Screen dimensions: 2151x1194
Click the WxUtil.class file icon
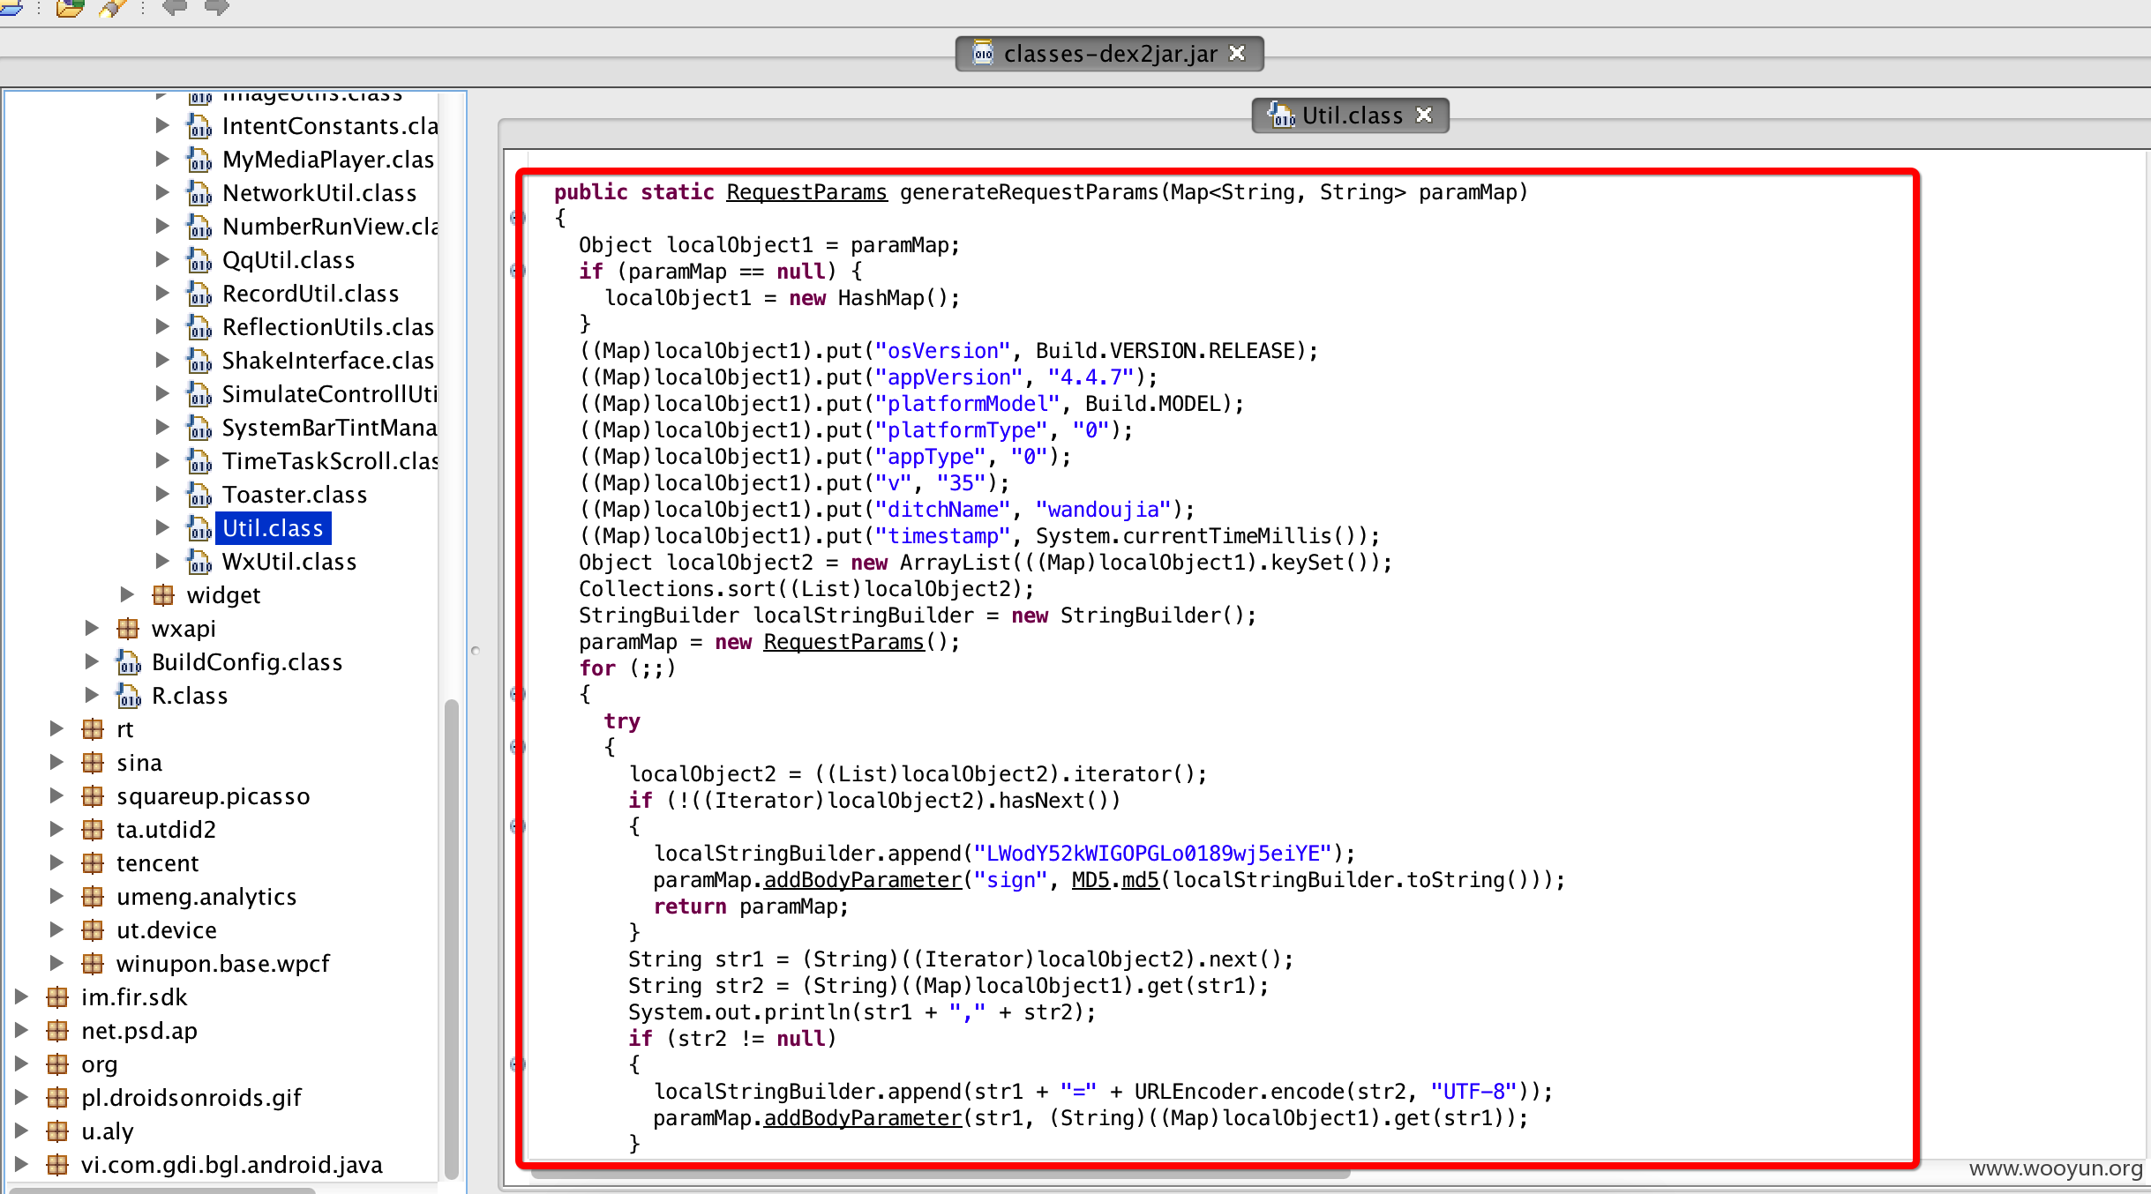(200, 562)
